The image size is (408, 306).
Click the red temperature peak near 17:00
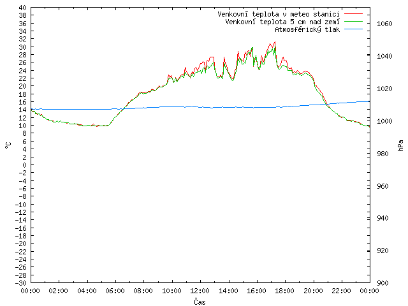(x=275, y=42)
